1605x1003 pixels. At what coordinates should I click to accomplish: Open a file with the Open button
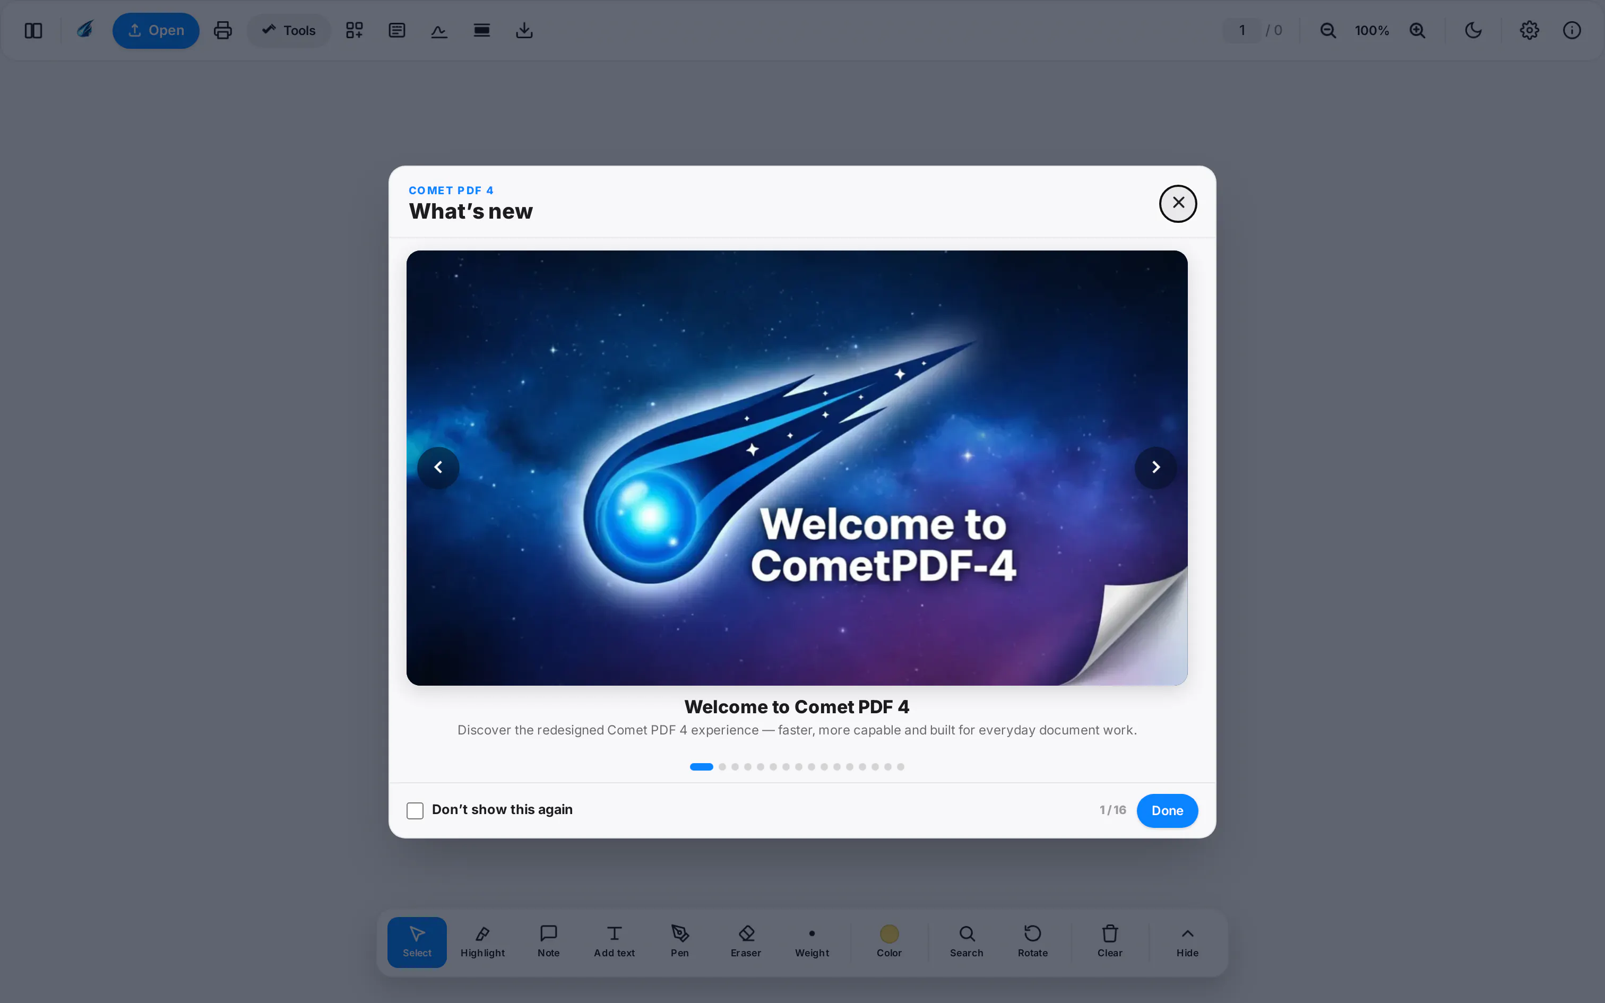156,31
